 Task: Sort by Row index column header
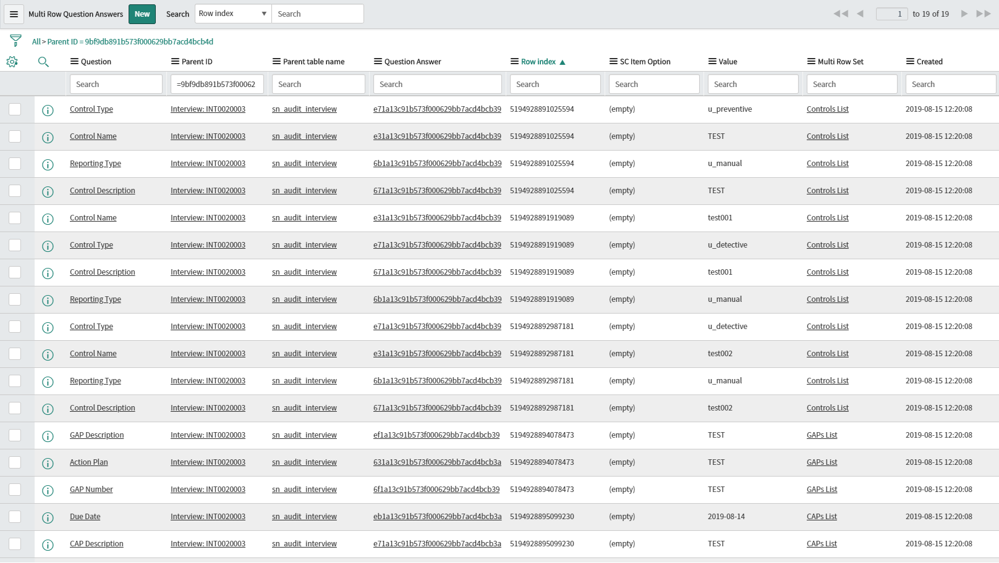click(538, 62)
